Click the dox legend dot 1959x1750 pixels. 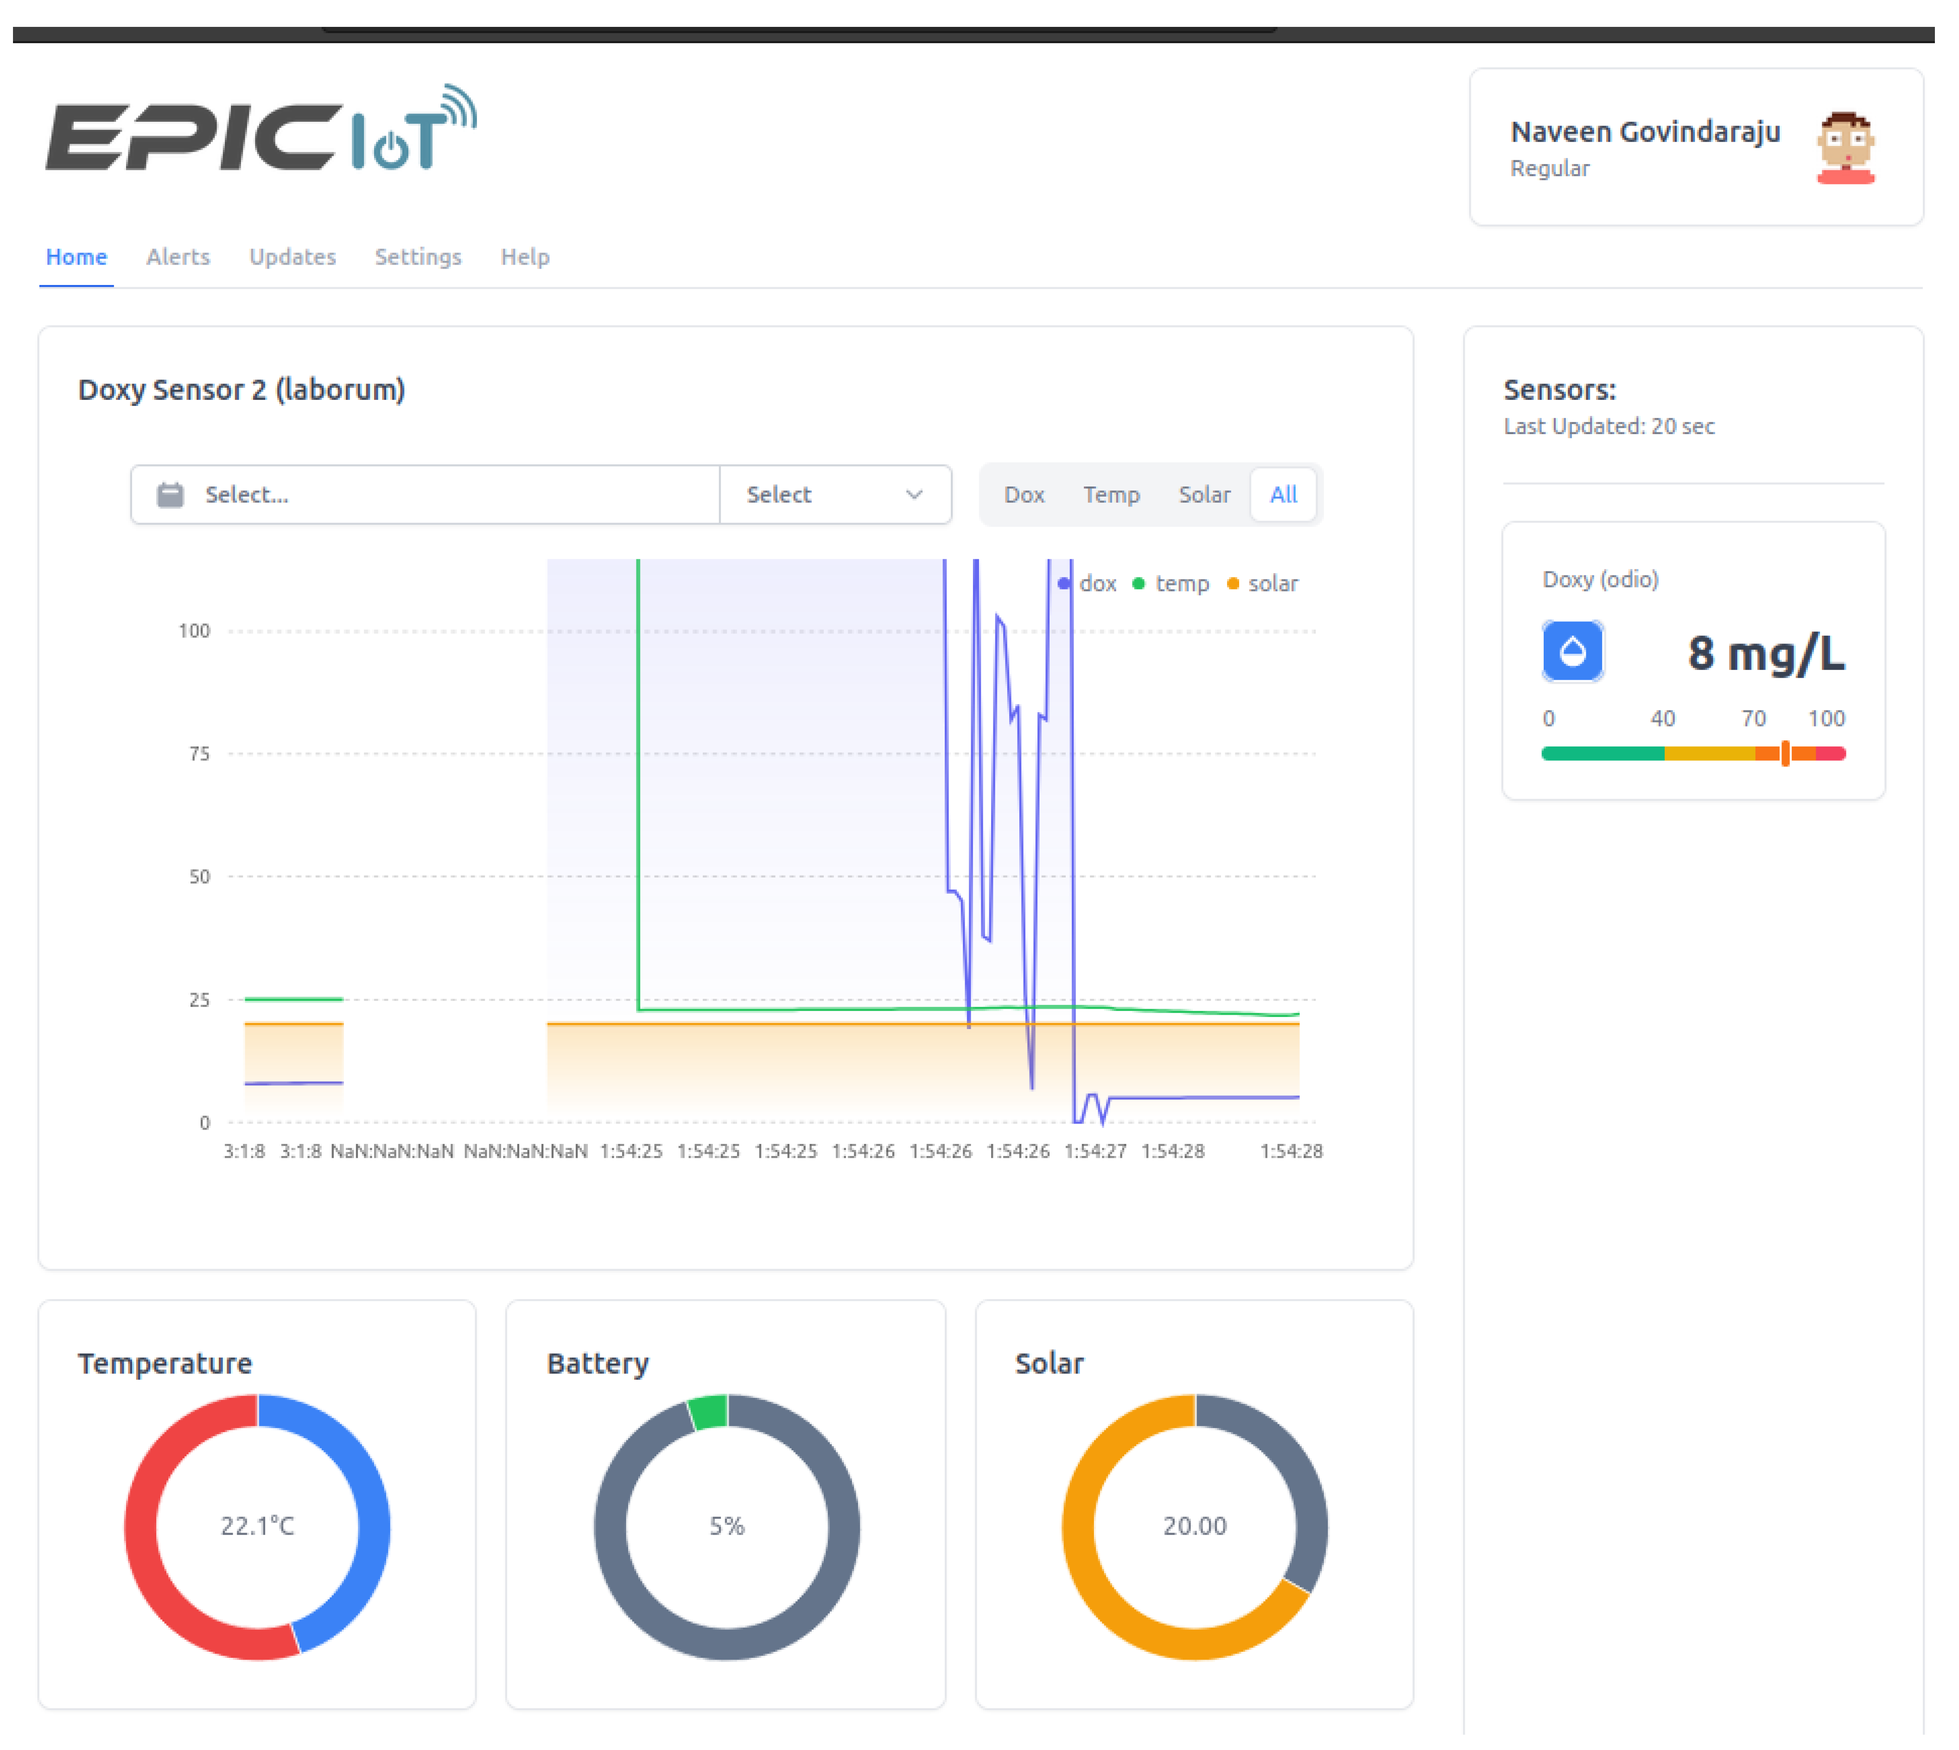1063,584
